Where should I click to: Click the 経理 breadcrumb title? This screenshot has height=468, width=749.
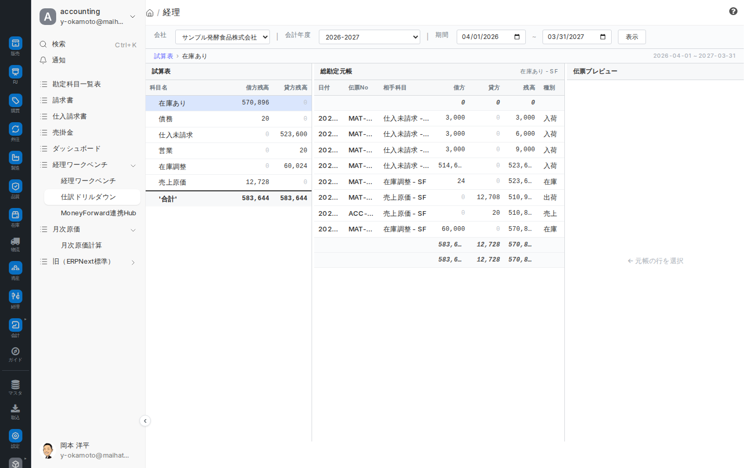(171, 12)
